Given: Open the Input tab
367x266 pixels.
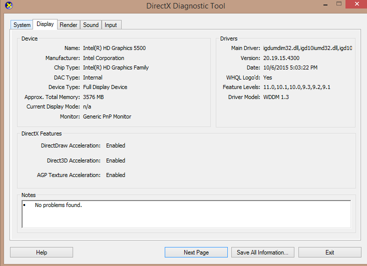Looking at the screenshot, I should (x=111, y=25).
